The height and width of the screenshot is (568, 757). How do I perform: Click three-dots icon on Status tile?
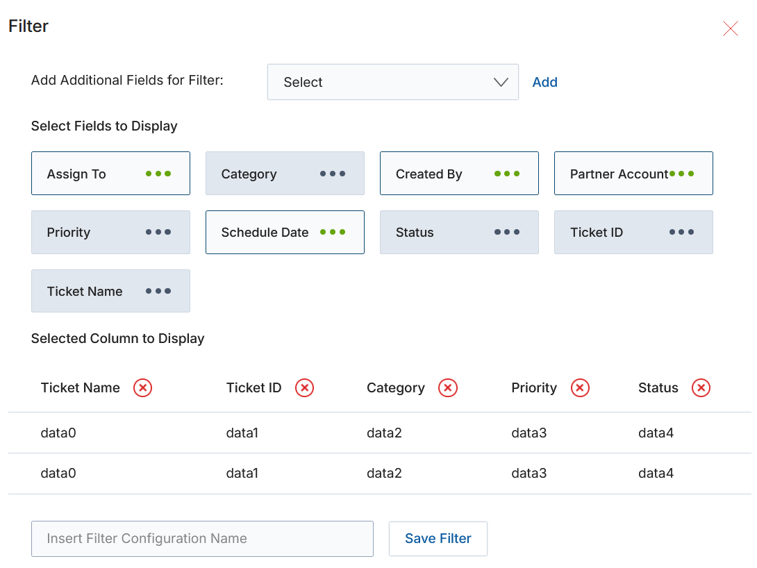[507, 232]
